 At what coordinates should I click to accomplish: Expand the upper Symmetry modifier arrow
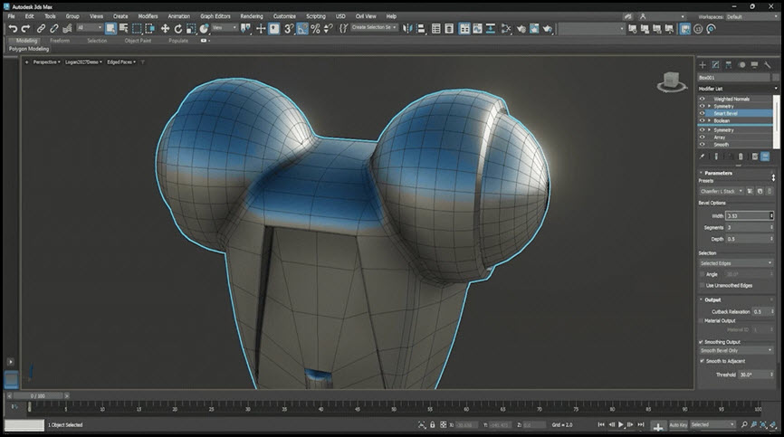[710, 106]
